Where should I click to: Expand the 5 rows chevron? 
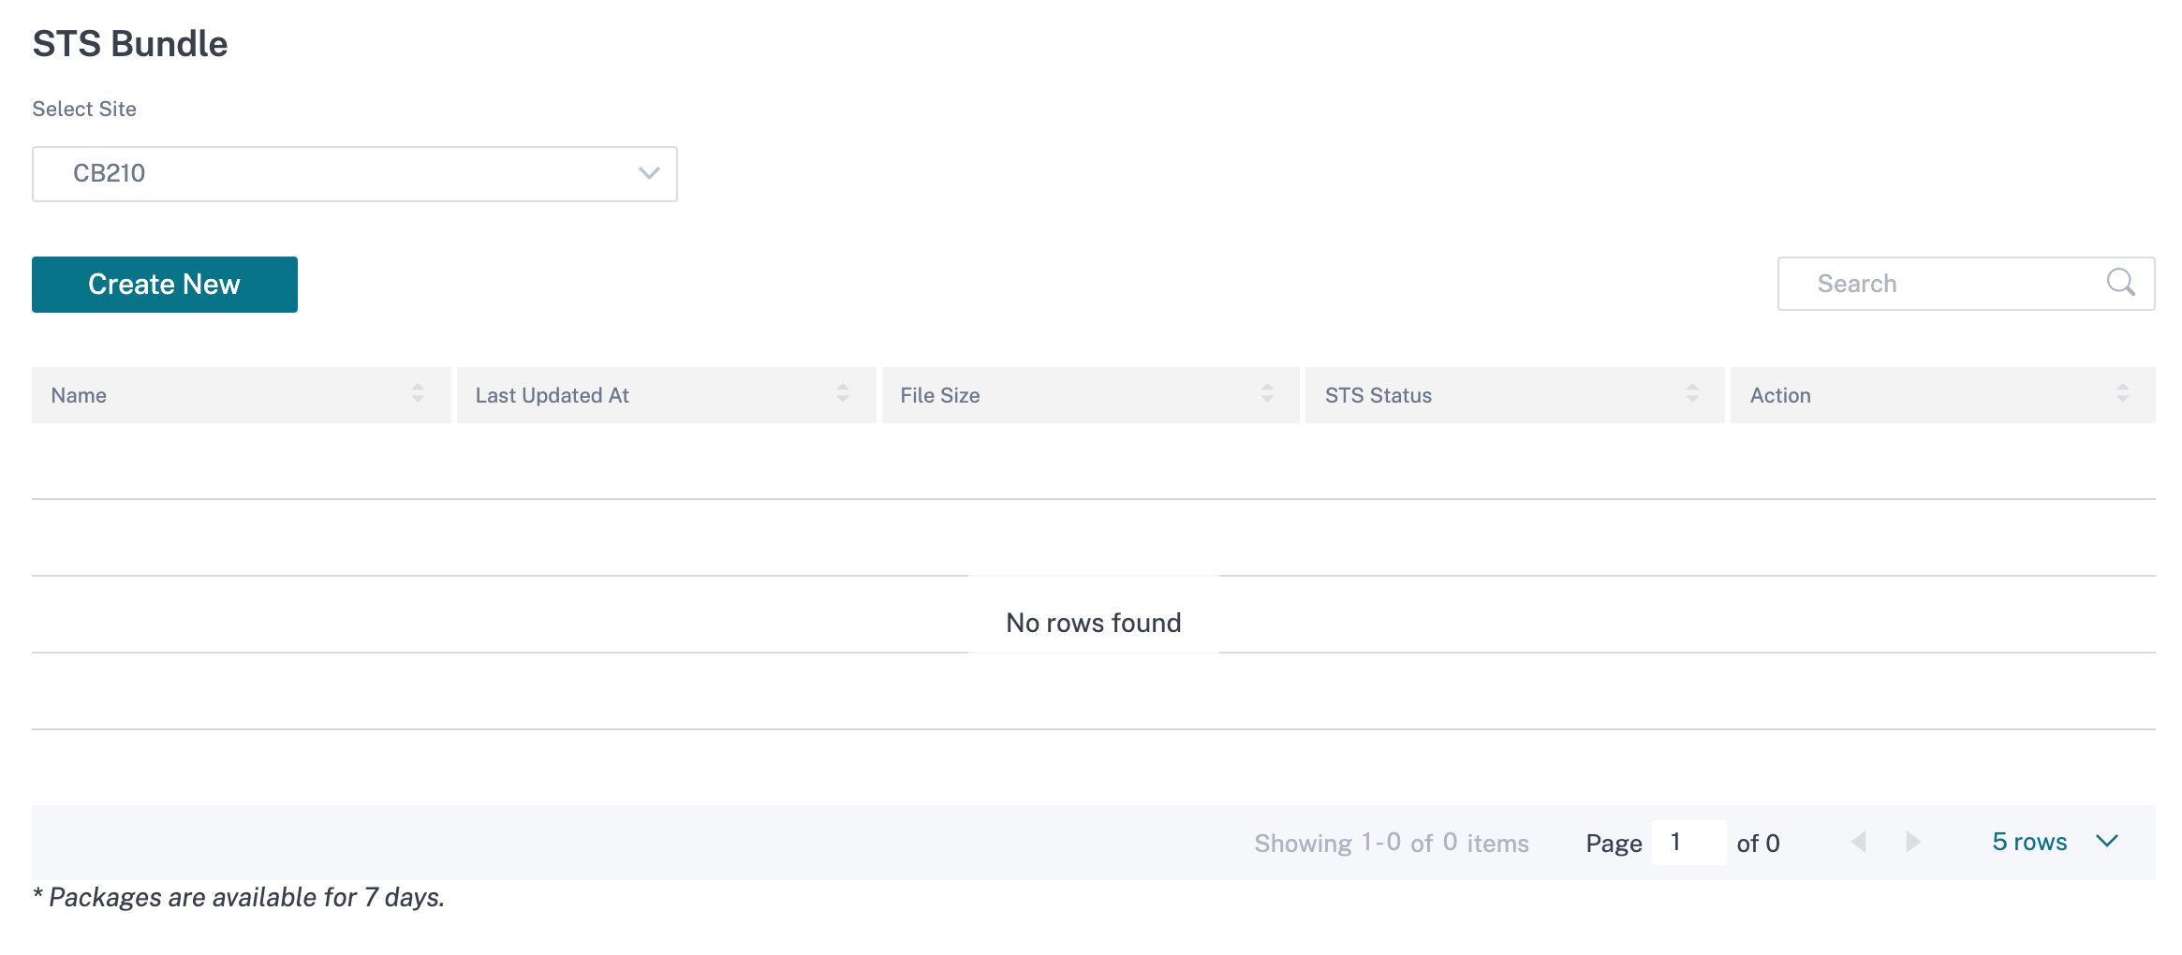click(x=2107, y=842)
